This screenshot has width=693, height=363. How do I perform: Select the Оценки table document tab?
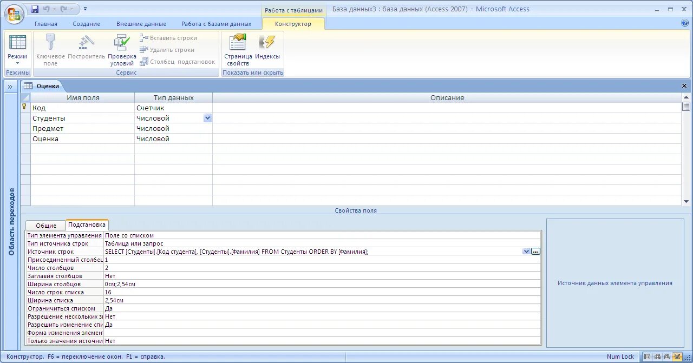point(42,86)
